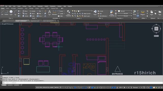This screenshot has height=91, width=163.
Task: Expand the Layers panel
Action: pyautogui.click(x=79, y=18)
